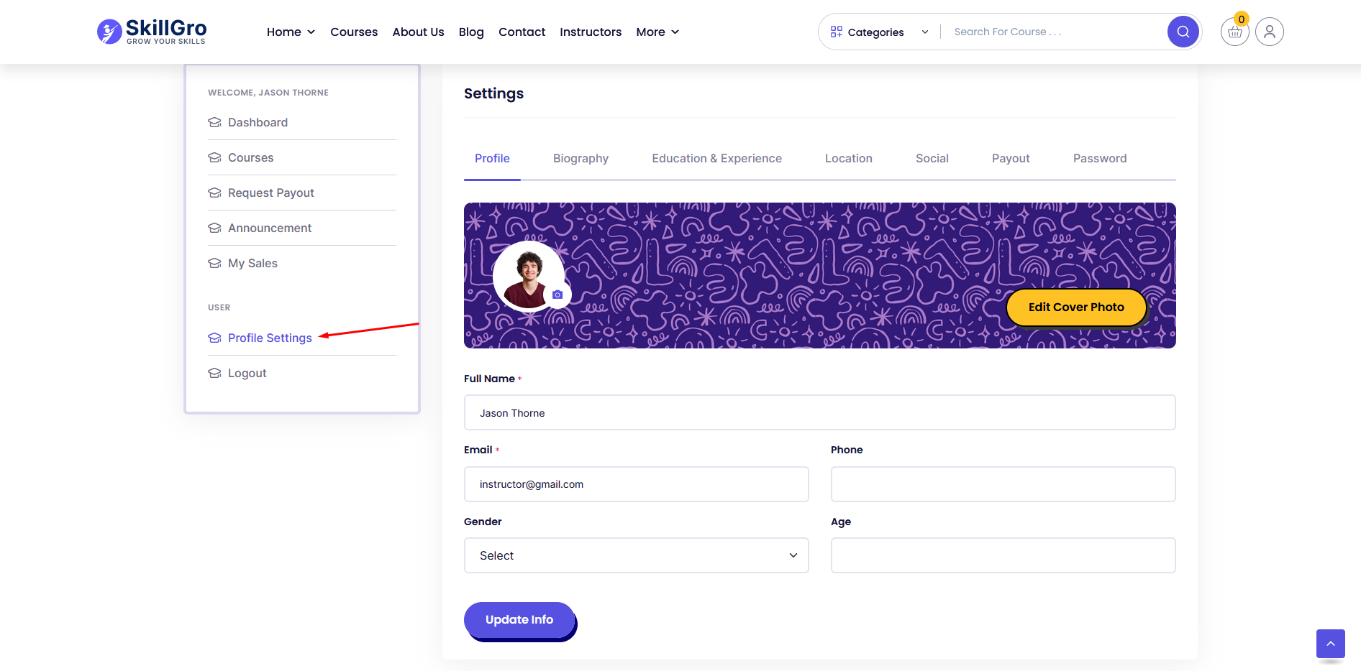This screenshot has height=671, width=1361.
Task: Click the SkillGro logo
Action: click(x=152, y=32)
